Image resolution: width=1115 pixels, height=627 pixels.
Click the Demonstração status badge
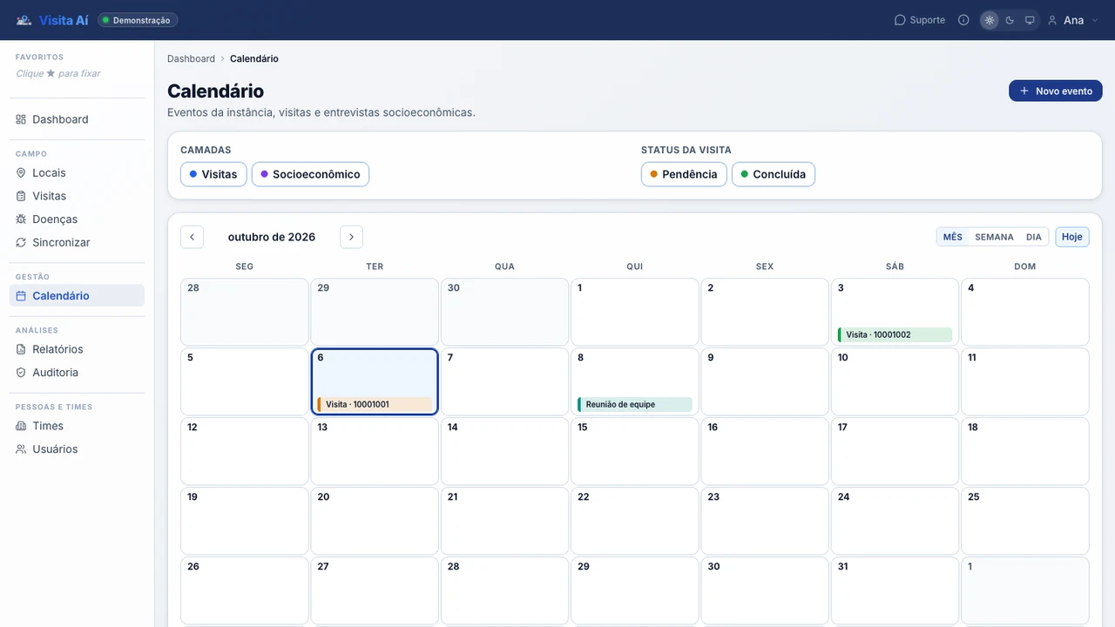pyautogui.click(x=138, y=20)
